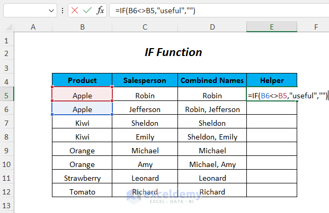This screenshot has width=329, height=213.
Task: Select row 9 header
Action: pyautogui.click(x=7, y=151)
